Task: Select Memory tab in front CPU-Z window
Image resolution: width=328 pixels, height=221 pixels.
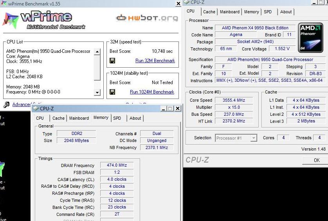Action: [101, 117]
